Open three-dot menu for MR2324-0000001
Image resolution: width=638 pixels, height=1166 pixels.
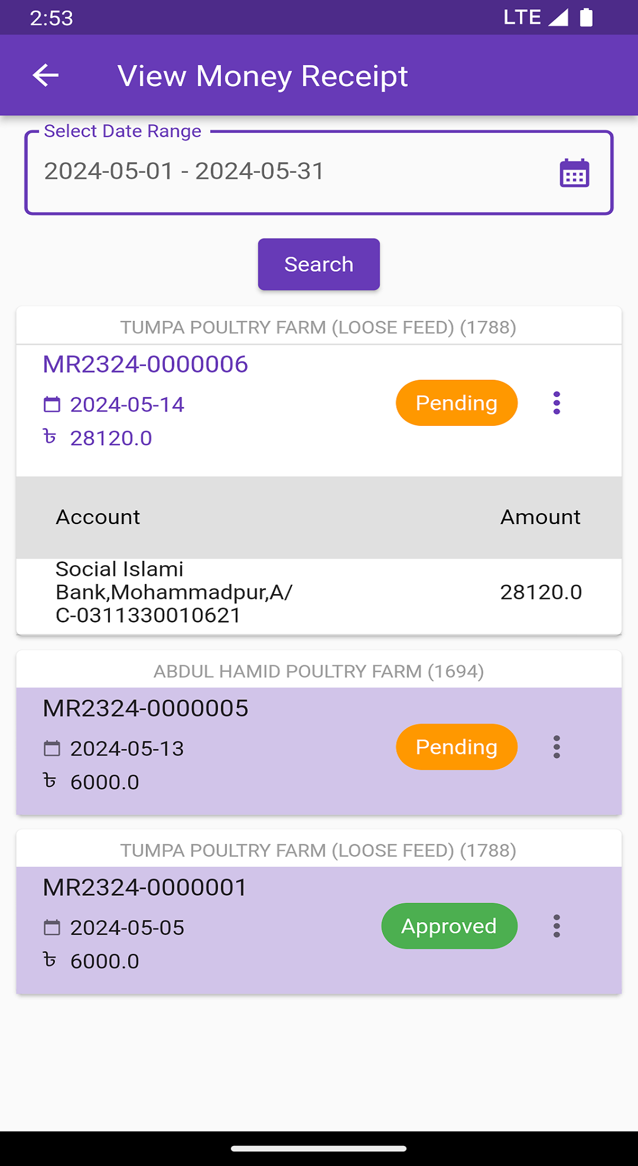[x=556, y=926]
